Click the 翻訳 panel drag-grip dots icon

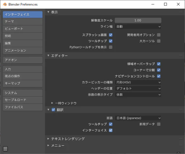coord(181,110)
